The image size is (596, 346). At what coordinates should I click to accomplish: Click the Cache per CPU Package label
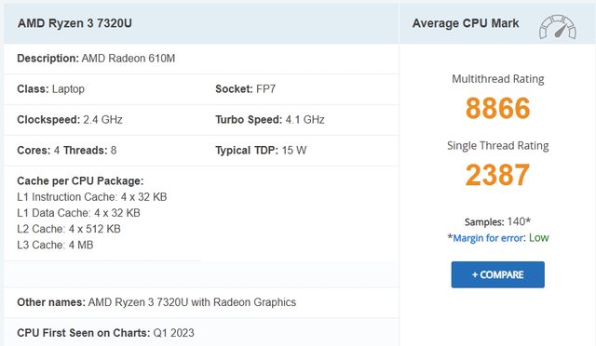pyautogui.click(x=81, y=180)
